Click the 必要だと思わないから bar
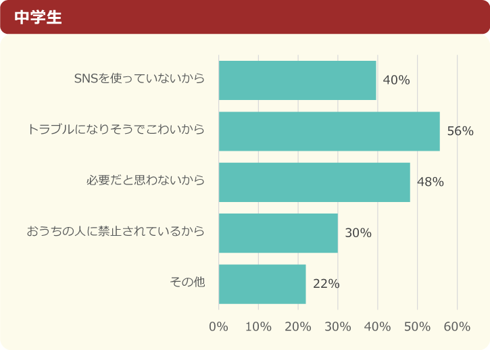The width and height of the screenshot is (490, 350). click(314, 182)
